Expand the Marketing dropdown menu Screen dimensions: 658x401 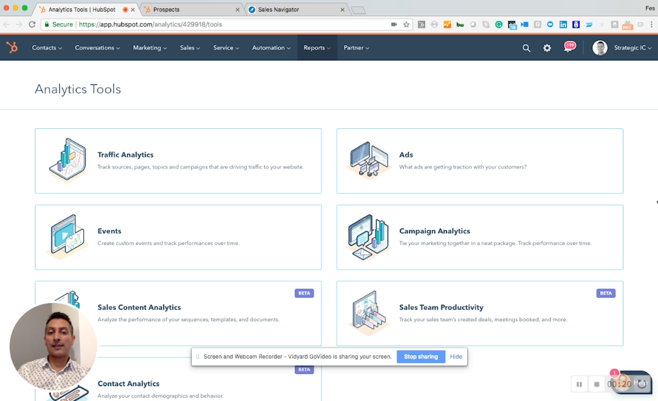(x=150, y=48)
